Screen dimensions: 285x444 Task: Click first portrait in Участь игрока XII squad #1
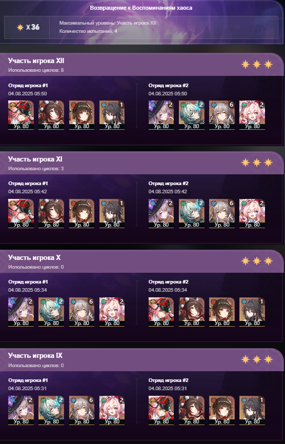(21, 115)
